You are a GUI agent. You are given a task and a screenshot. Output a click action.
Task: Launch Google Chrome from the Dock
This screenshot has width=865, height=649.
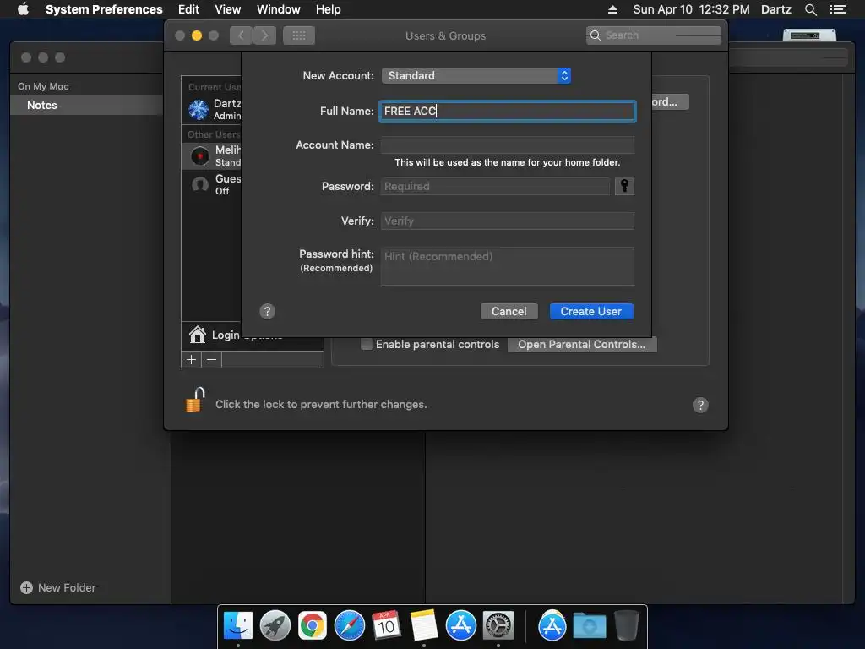click(313, 626)
